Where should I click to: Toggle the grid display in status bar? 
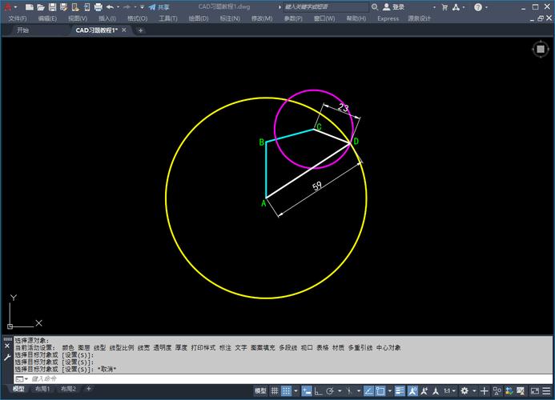pos(275,390)
